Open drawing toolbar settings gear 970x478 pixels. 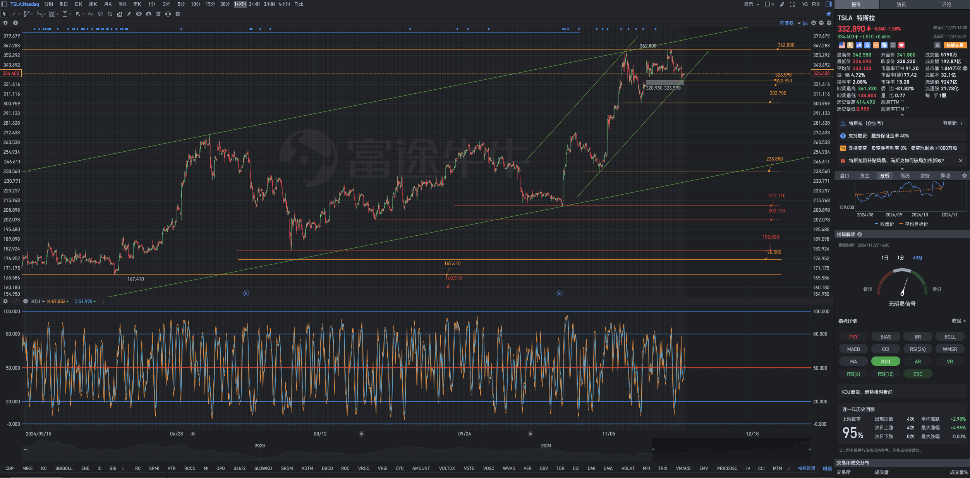178,14
